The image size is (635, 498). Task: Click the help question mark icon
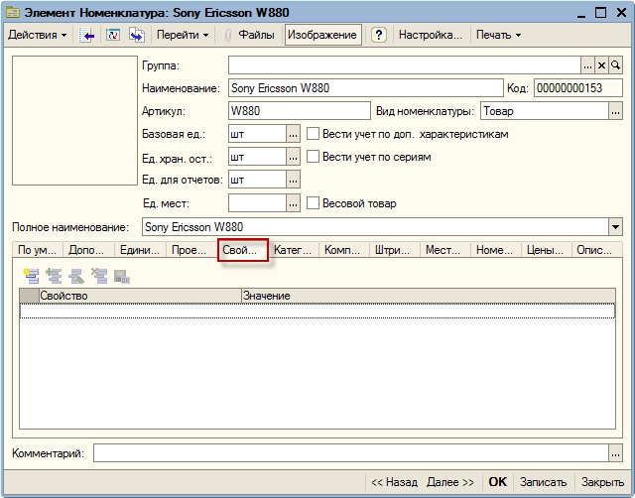click(x=378, y=35)
